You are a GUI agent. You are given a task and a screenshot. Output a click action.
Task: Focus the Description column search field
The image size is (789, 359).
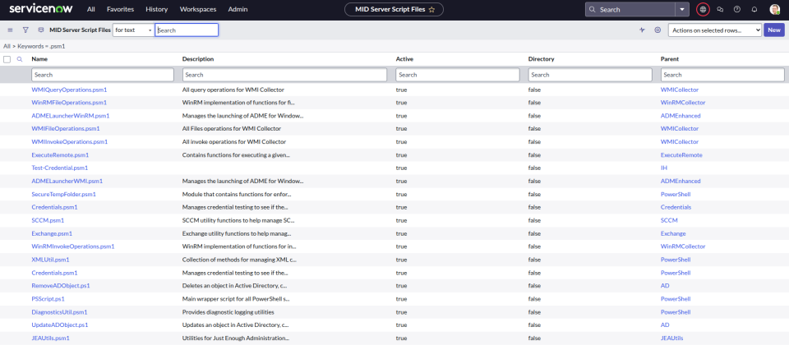click(x=284, y=75)
